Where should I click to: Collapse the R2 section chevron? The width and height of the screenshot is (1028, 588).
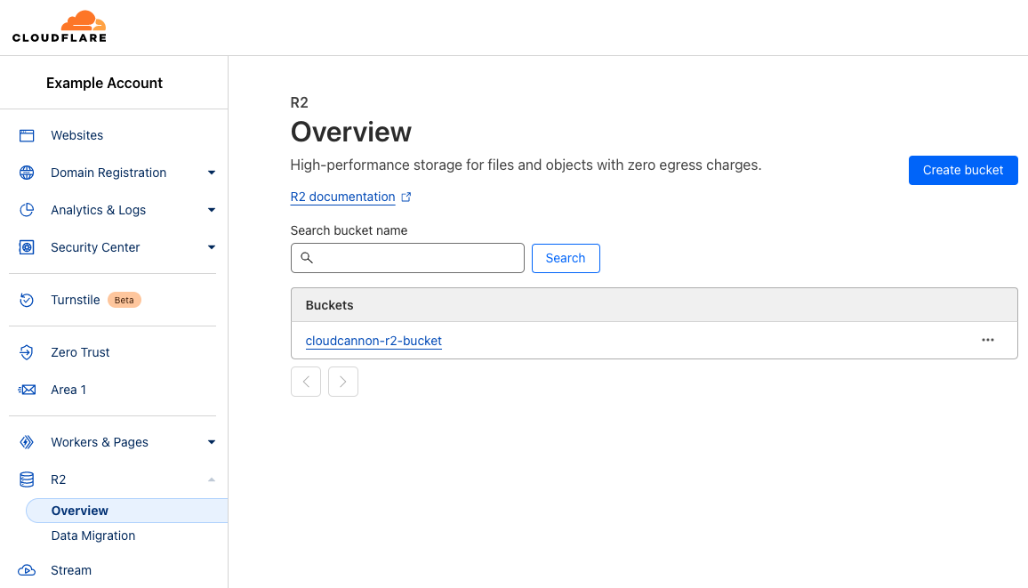(x=212, y=479)
